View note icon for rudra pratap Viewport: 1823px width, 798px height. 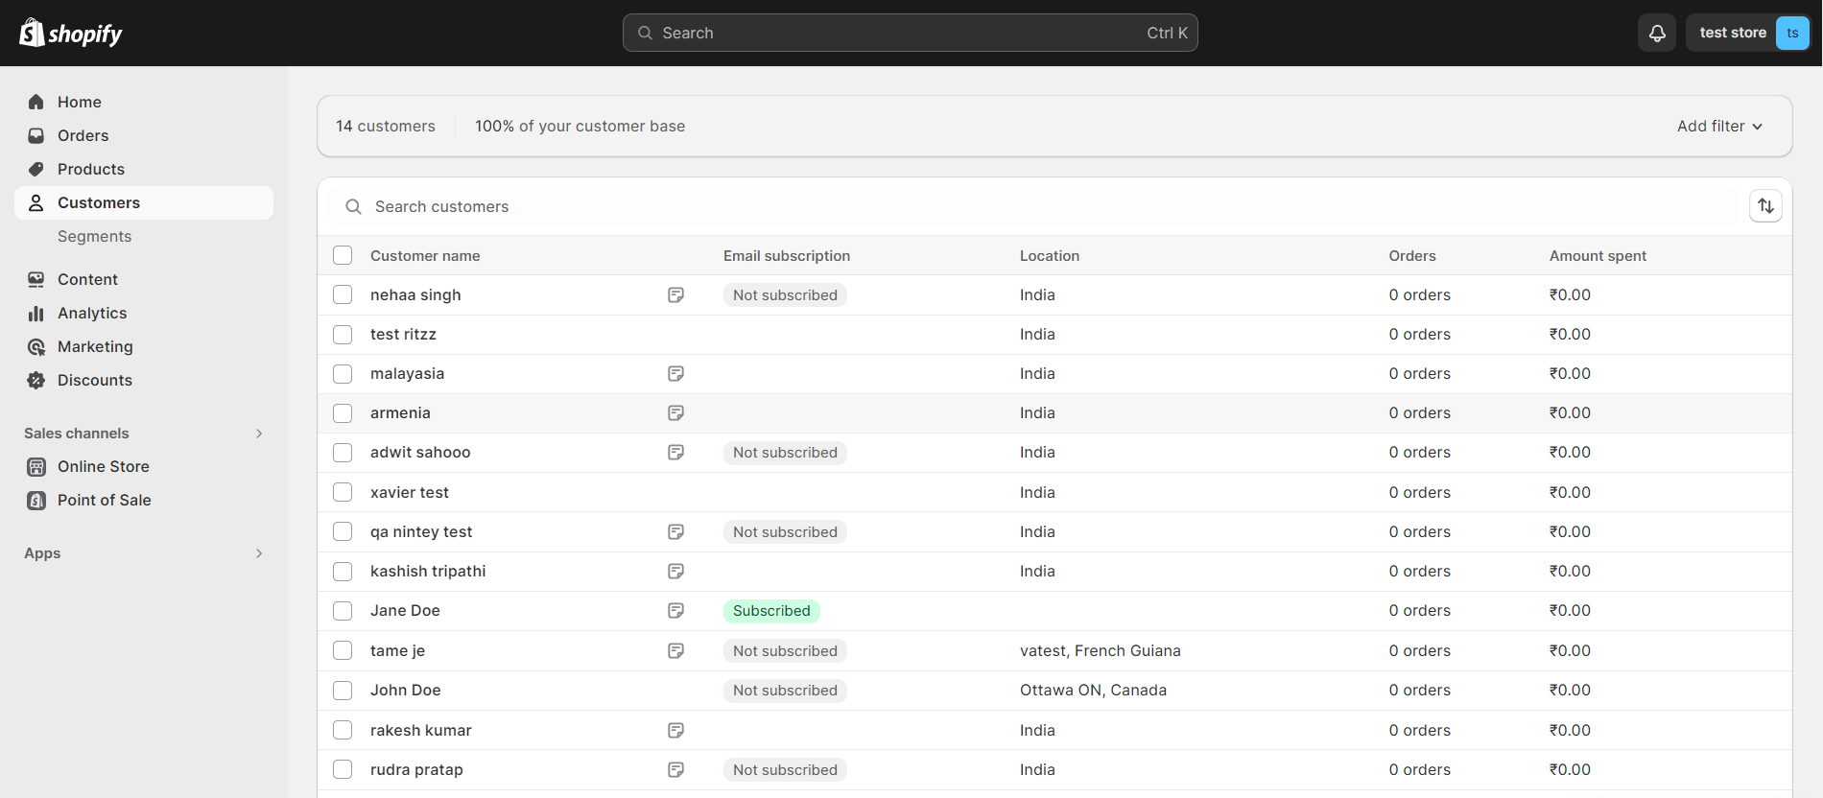click(x=675, y=769)
